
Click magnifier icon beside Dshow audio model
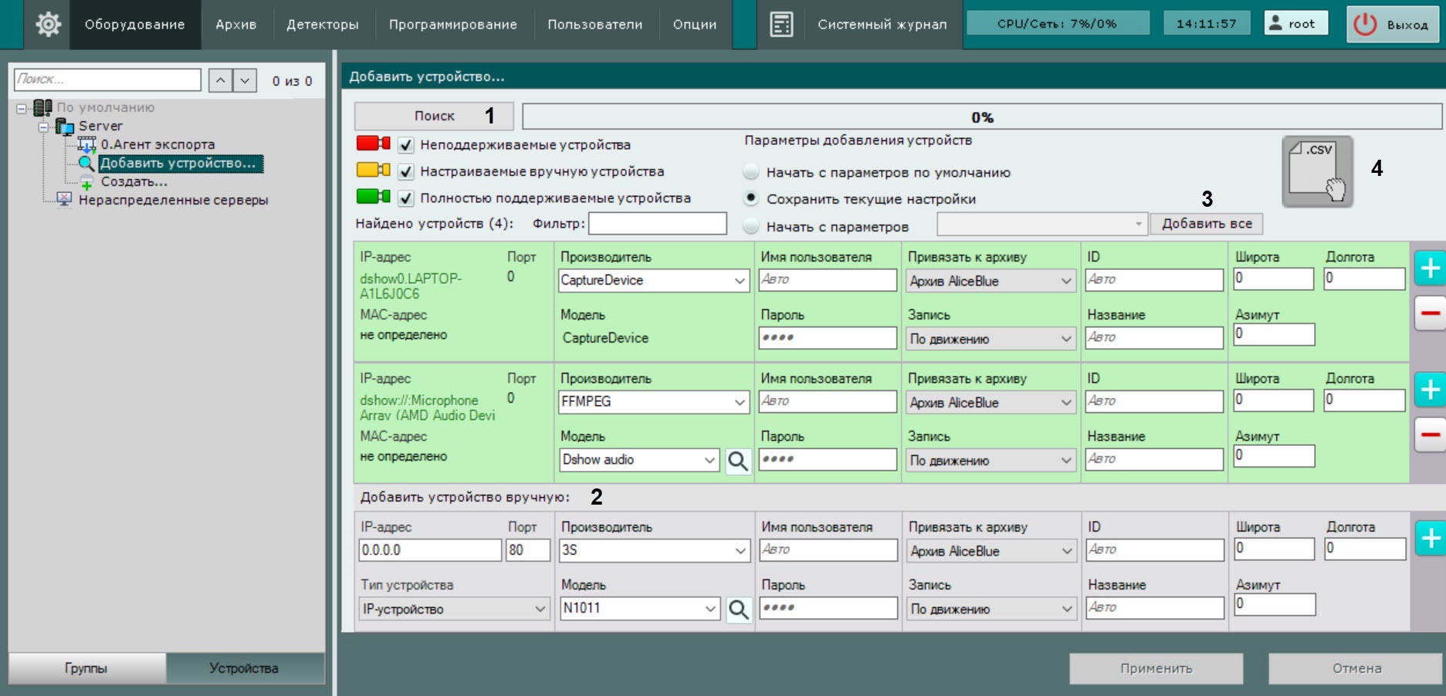pyautogui.click(x=738, y=461)
